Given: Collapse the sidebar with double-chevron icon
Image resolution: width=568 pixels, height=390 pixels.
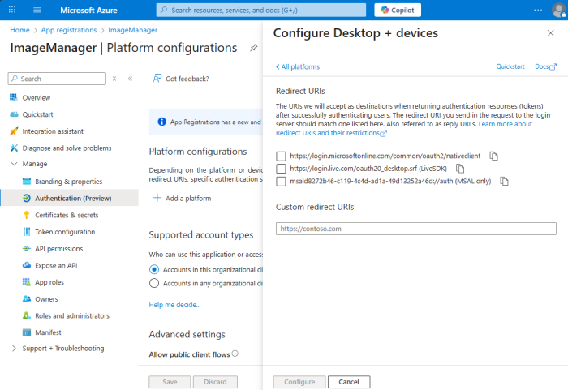Looking at the screenshot, I should point(130,79).
